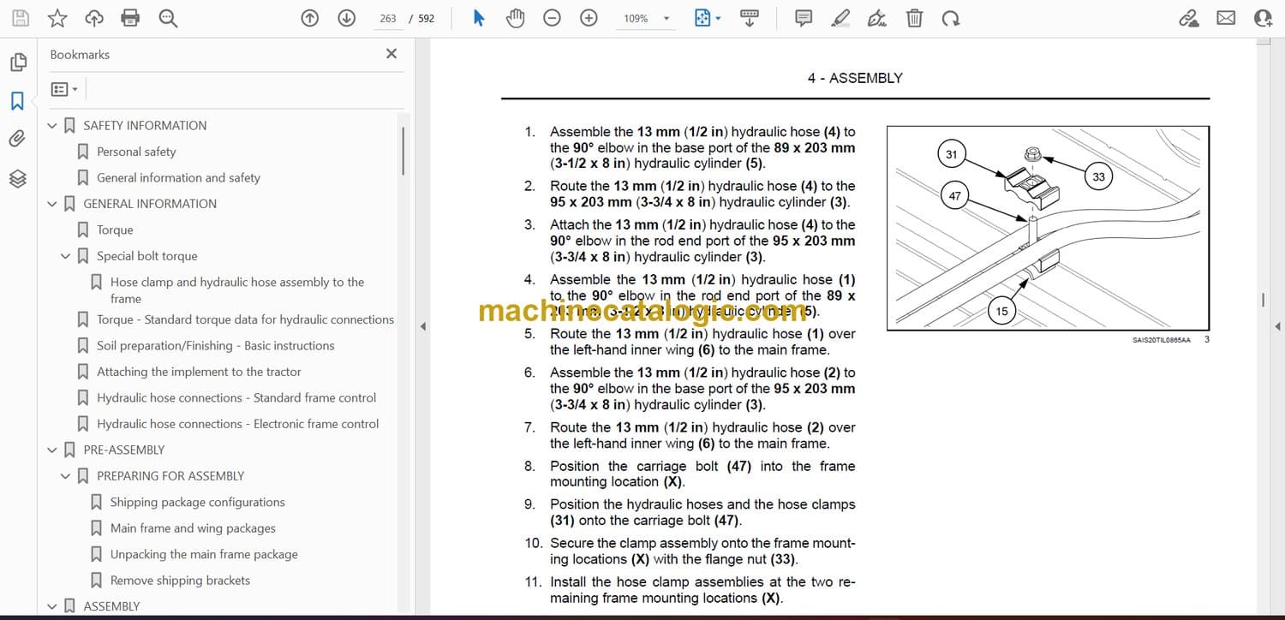Collapse the SAFETY INFORMATION bookmark
Viewport: 1285px width, 620px height.
pyautogui.click(x=52, y=126)
